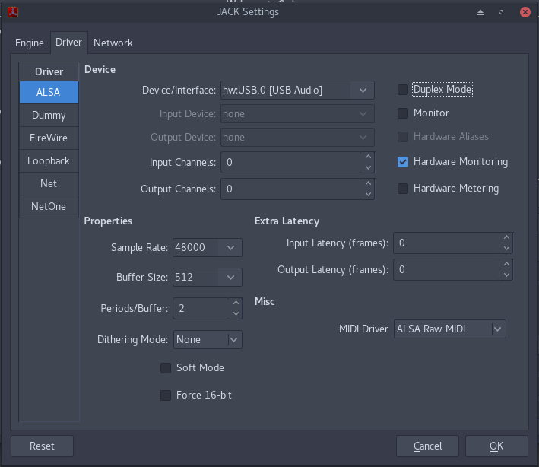Choose the FireWire driver

(x=49, y=138)
